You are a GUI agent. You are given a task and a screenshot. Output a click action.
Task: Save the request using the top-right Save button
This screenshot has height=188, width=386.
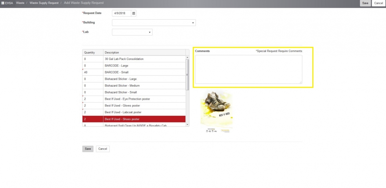tap(365, 3)
